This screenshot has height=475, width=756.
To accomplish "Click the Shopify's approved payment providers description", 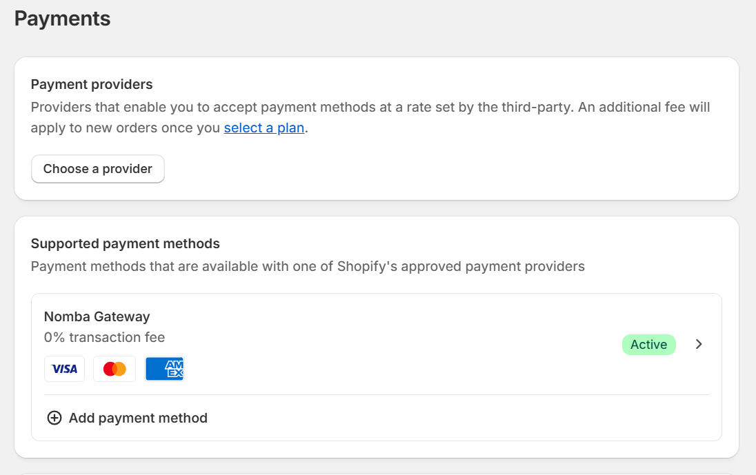I will [308, 266].
